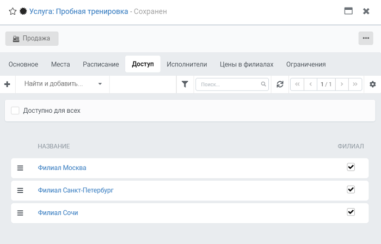Click the Продажа button

[32, 39]
